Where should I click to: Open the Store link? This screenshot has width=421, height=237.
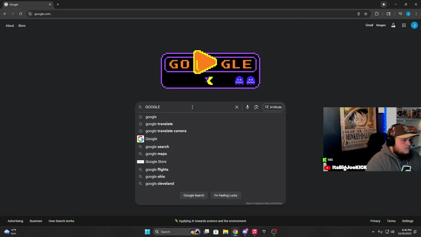(22, 26)
